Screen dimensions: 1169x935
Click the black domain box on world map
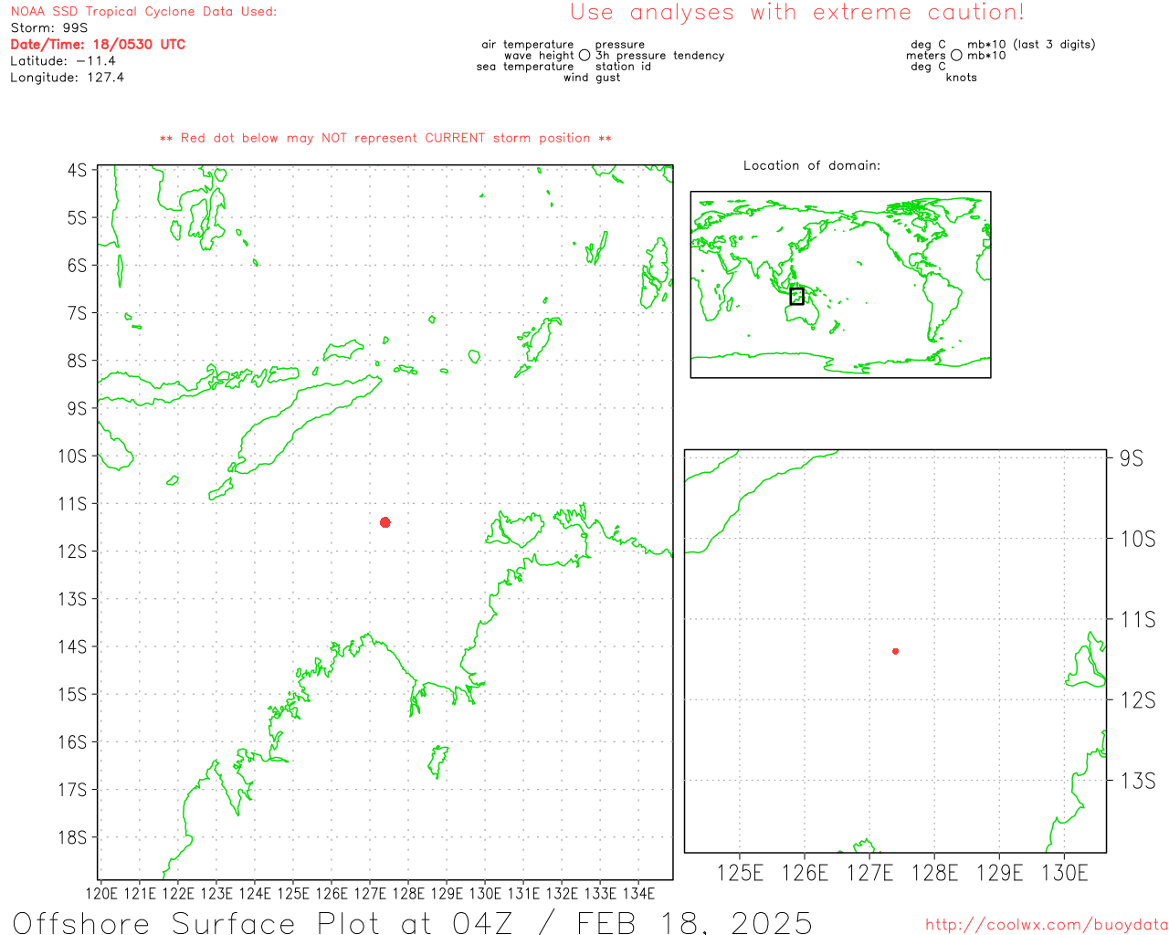796,296
